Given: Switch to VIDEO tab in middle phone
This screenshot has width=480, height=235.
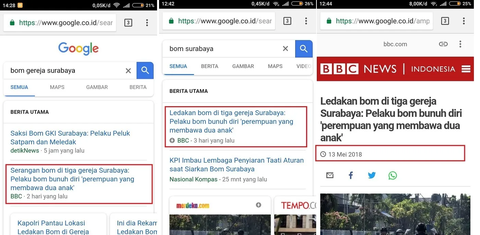Looking at the screenshot, I should (x=304, y=66).
